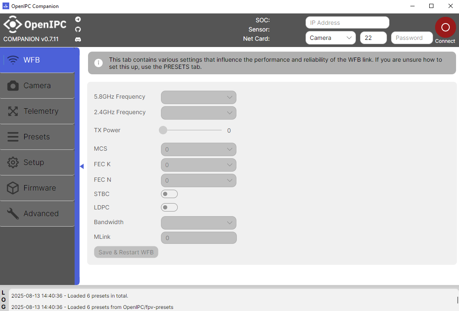Viewport: 459px width, 311px height.
Task: Click the OpenIPC logo
Action: (35, 24)
